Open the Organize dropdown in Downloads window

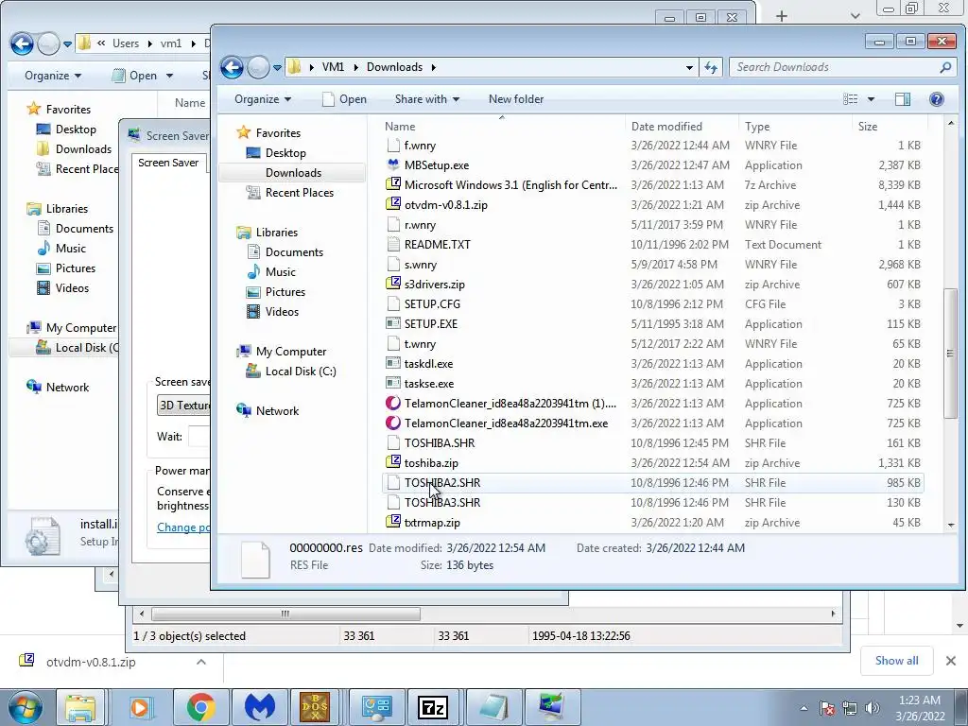(263, 98)
